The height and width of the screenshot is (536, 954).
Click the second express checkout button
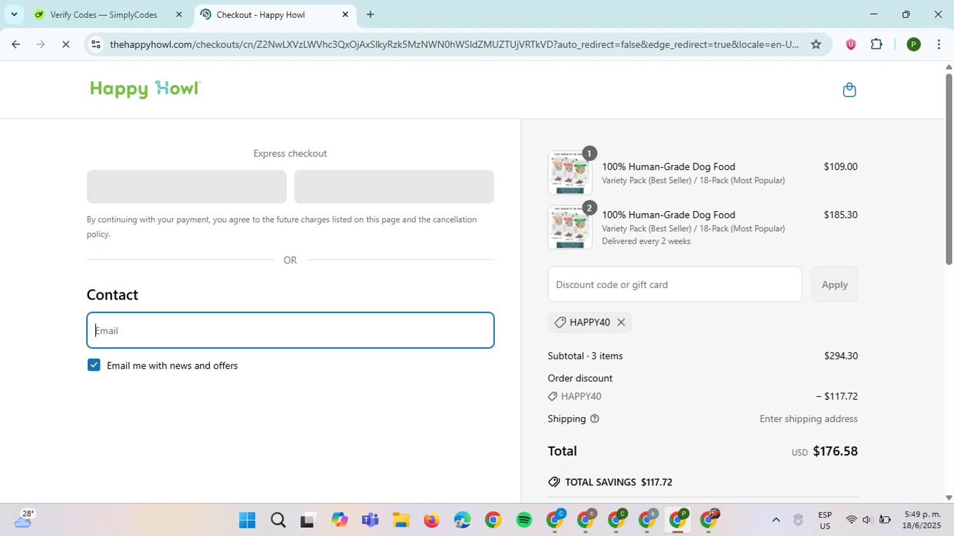tap(394, 186)
